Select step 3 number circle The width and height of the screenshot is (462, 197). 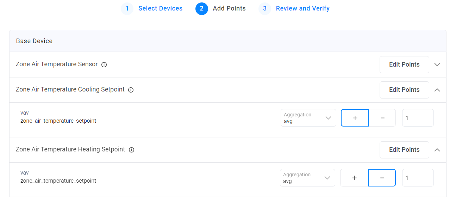coord(265,8)
